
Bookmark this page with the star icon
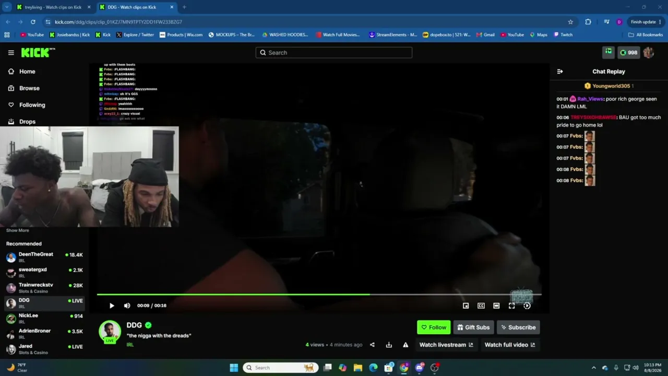click(x=570, y=22)
